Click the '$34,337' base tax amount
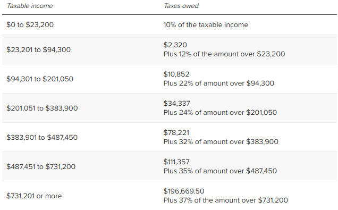This screenshot has height=210, width=338. coord(176,104)
